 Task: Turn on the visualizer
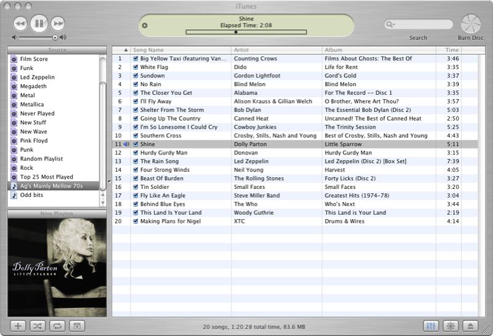point(452,326)
